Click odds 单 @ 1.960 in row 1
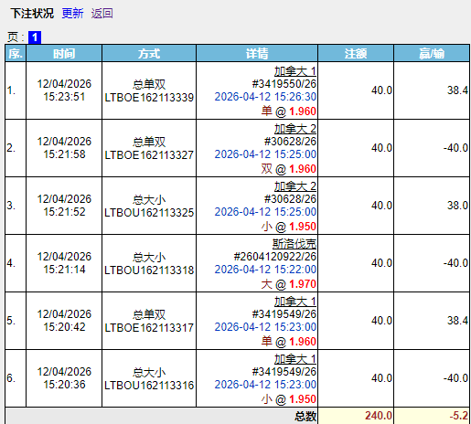The height and width of the screenshot is (424, 471). [x=289, y=111]
